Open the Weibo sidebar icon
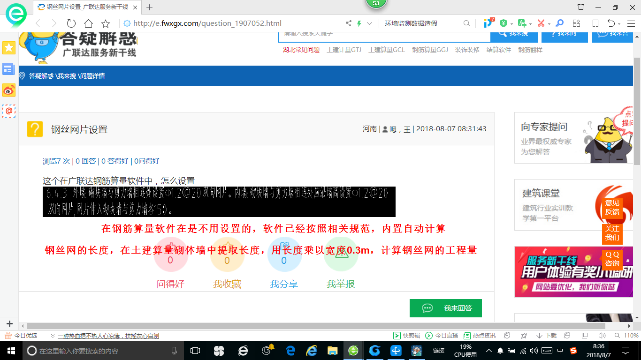 click(9, 90)
